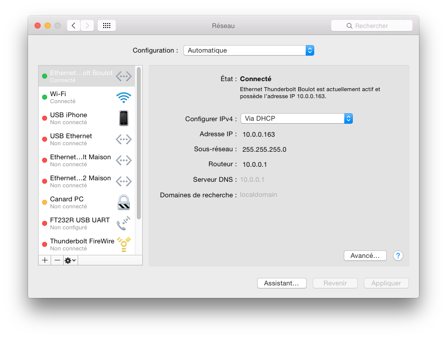
Task: Click the Revenir button
Action: [335, 283]
